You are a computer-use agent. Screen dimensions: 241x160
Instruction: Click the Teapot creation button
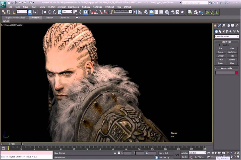click(220, 63)
